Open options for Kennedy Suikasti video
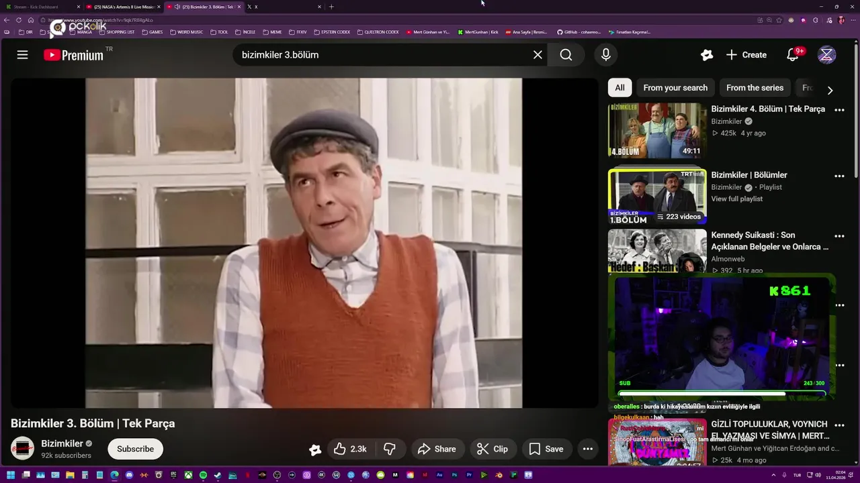 839,236
